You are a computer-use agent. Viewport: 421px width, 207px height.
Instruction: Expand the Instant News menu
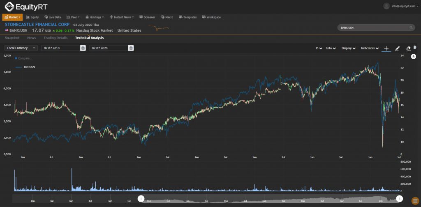122,17
